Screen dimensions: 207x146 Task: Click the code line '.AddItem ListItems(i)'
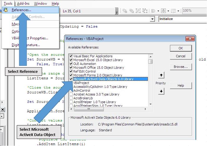pos(61,144)
